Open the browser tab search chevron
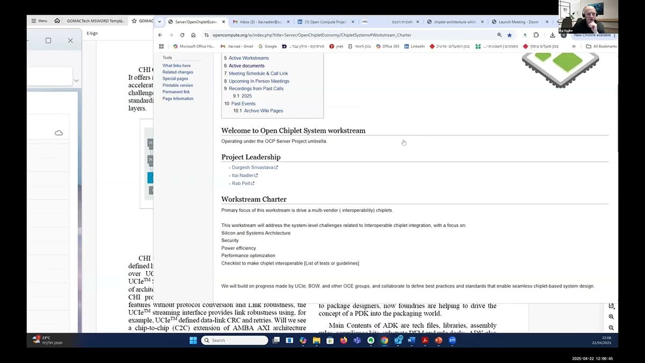 click(158, 22)
